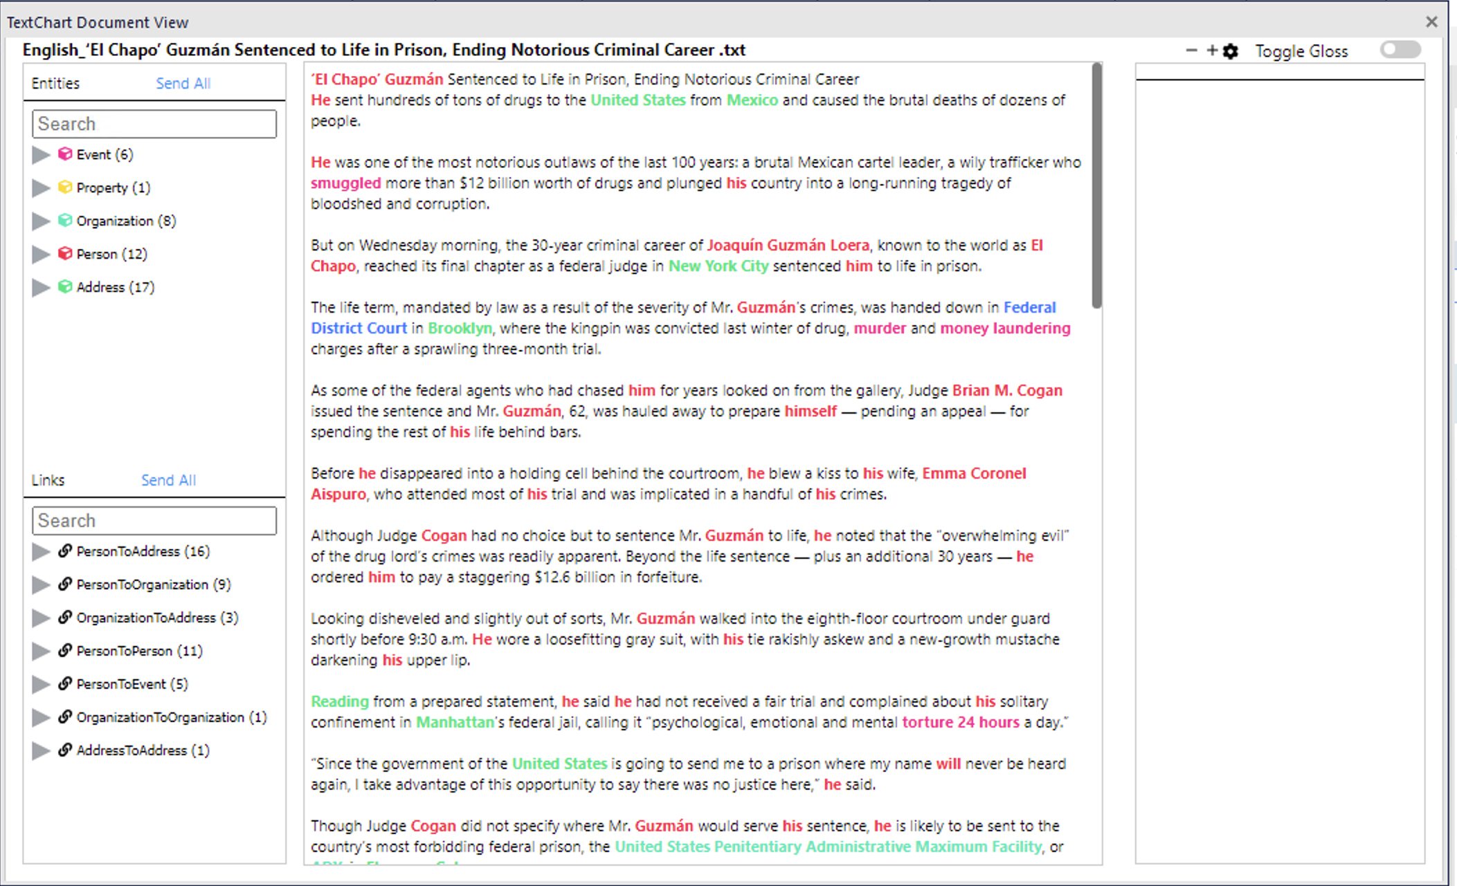Viewport: 1457px width, 886px height.
Task: Click Send All for Links
Action: pos(168,479)
